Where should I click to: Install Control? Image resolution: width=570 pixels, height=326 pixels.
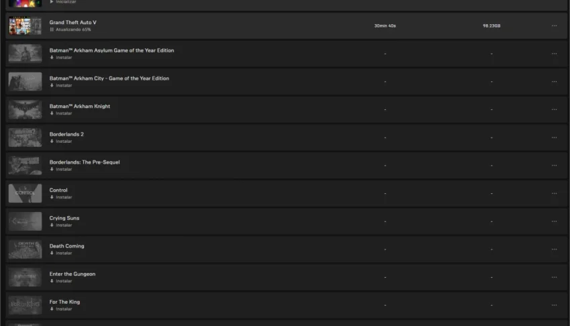pyautogui.click(x=60, y=197)
